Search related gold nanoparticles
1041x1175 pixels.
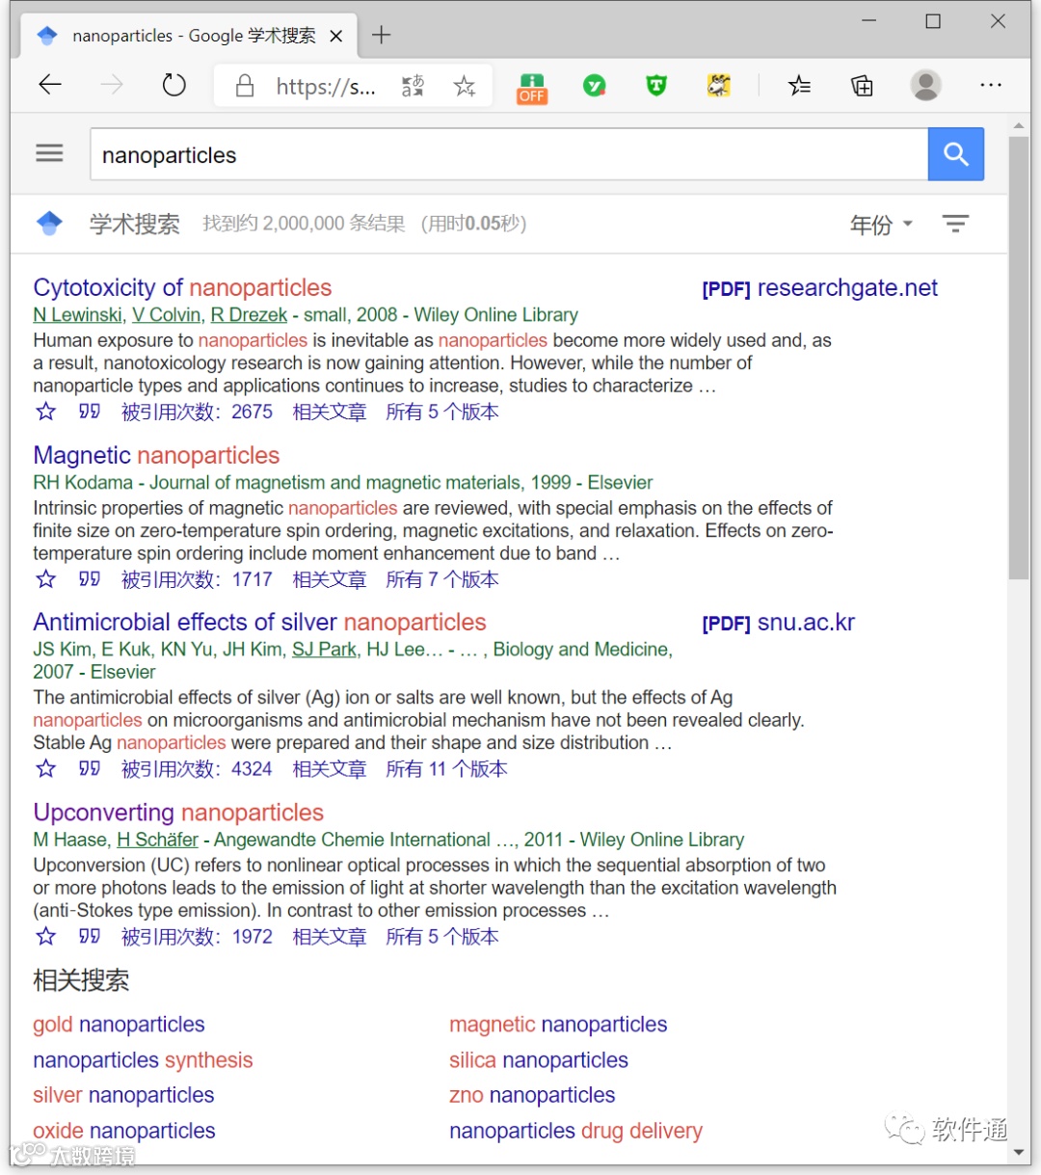(119, 1025)
